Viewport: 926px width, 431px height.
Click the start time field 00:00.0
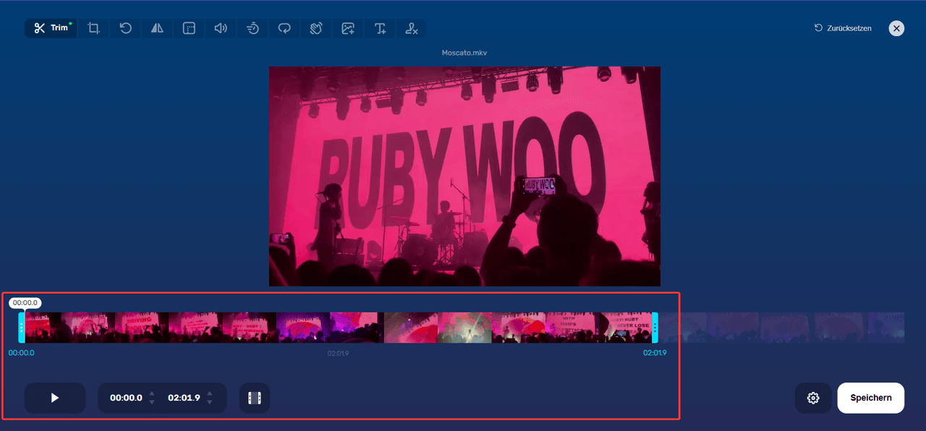(x=126, y=398)
